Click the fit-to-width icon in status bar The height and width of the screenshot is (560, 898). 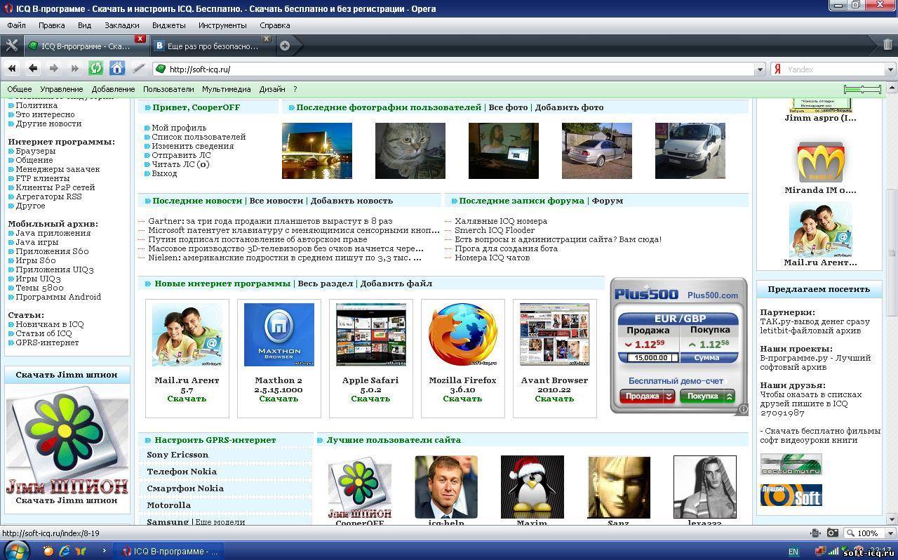[815, 533]
